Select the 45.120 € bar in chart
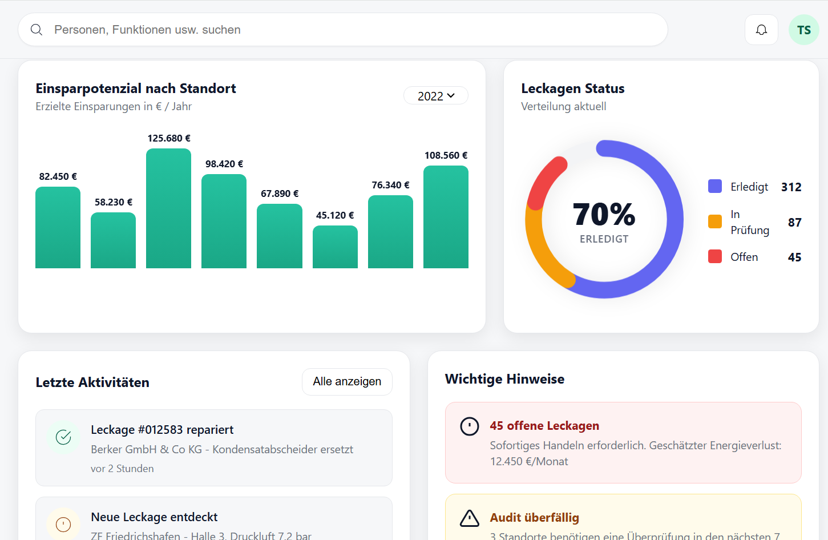The height and width of the screenshot is (540, 828). pos(335,247)
